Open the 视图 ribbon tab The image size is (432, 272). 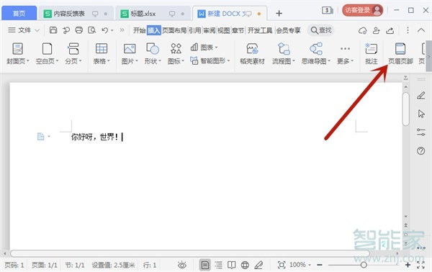[223, 30]
